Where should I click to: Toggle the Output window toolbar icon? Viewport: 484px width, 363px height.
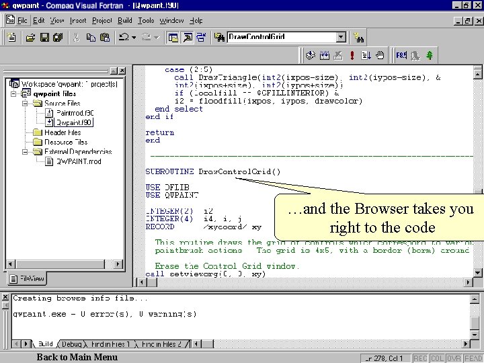click(187, 38)
